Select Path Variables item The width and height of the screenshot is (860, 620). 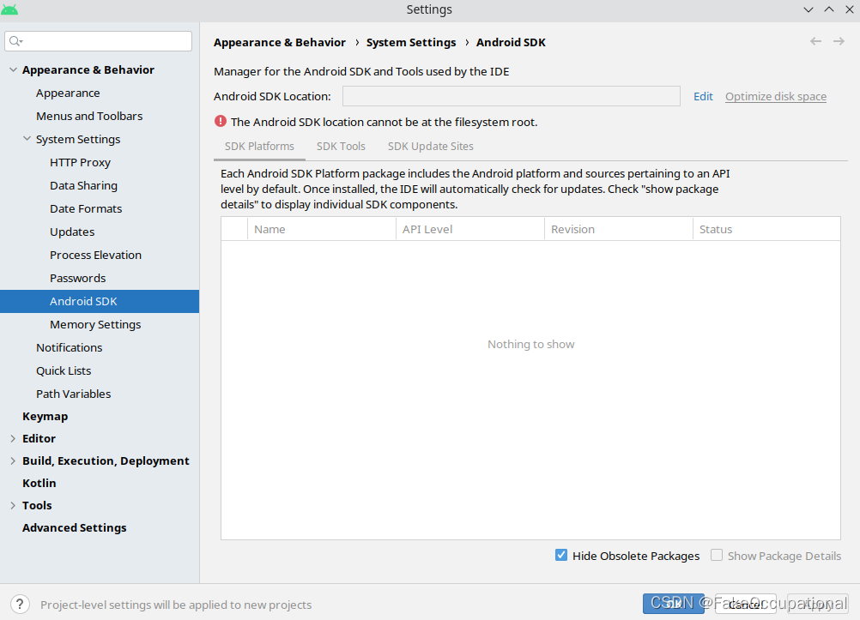point(74,394)
